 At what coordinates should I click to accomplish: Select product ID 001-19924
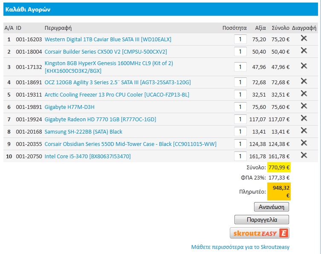click(x=29, y=119)
